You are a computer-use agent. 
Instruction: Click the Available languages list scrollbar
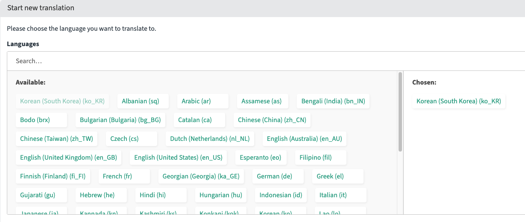pyautogui.click(x=400, y=112)
